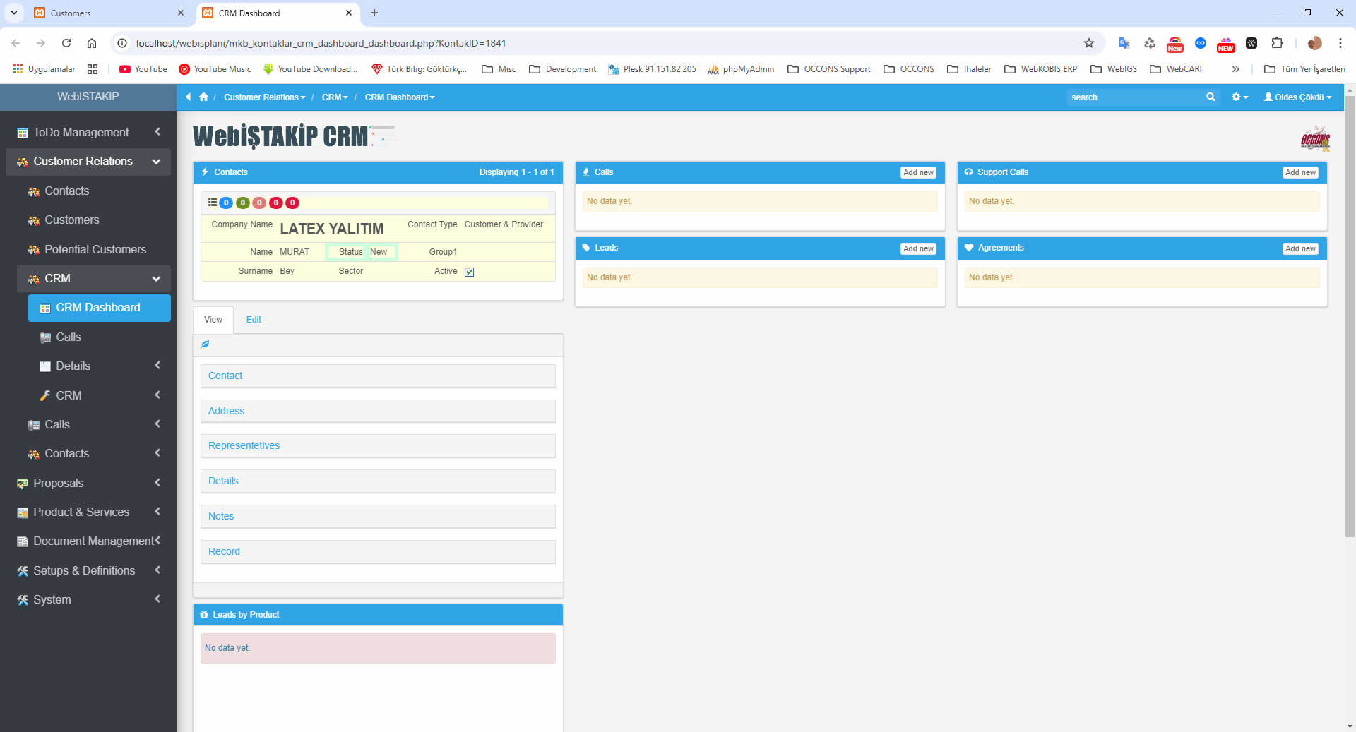
Task: Toggle the Active checkbox
Action: 469,272
